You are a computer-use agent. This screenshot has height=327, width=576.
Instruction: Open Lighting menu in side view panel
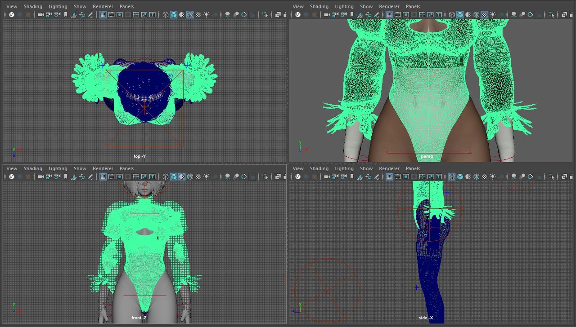click(344, 168)
